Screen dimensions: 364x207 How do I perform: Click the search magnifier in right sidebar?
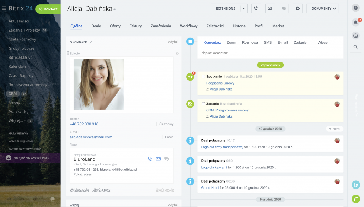pyautogui.click(x=355, y=47)
